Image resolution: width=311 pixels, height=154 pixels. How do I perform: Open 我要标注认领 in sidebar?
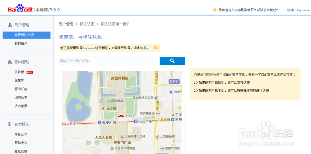point(26,35)
